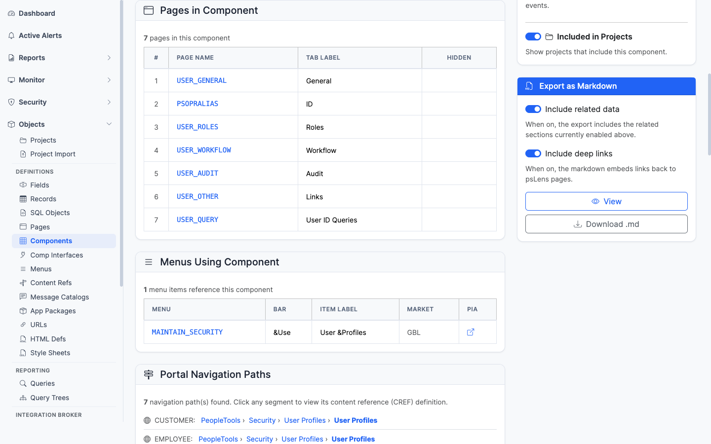Open Style Sheets in sidebar

(x=64, y=353)
